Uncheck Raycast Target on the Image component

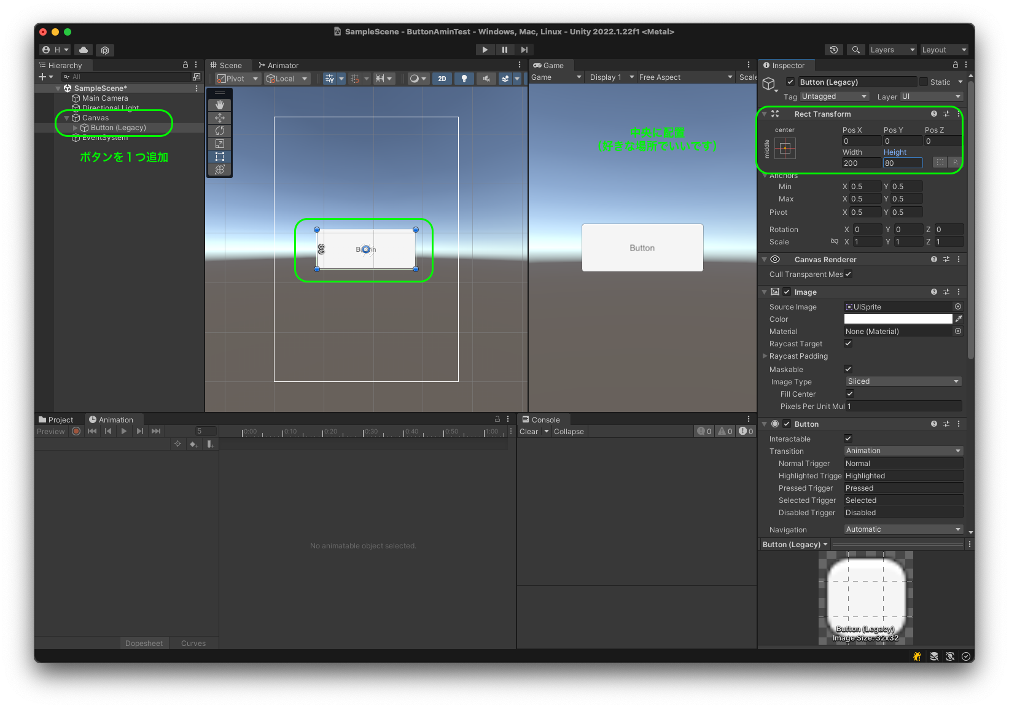tap(848, 343)
